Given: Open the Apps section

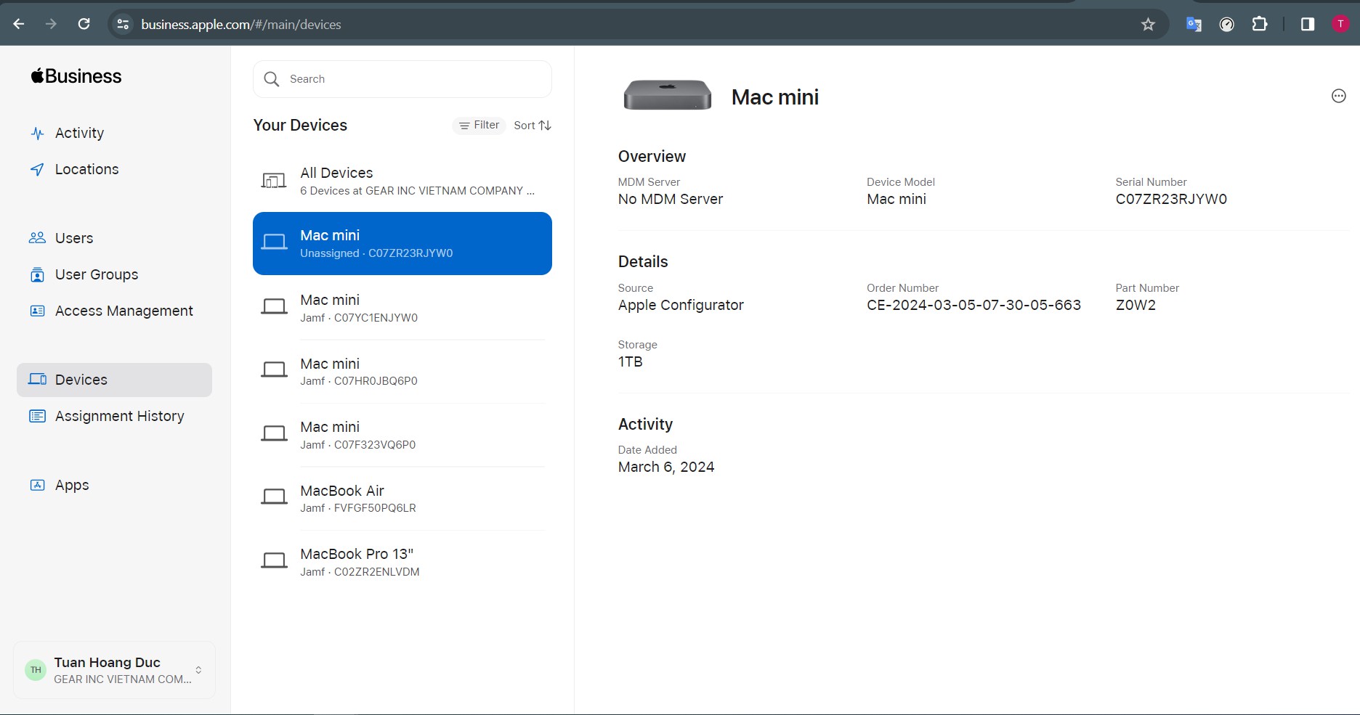Looking at the screenshot, I should click(72, 485).
